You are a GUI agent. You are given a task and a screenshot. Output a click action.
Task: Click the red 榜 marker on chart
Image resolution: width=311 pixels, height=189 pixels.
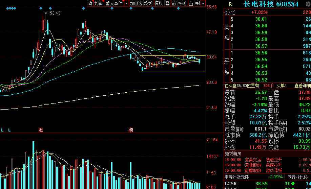(x=131, y=130)
